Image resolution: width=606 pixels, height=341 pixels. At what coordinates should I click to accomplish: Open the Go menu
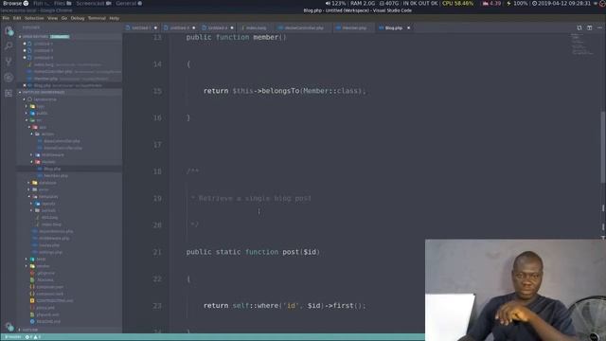point(64,18)
